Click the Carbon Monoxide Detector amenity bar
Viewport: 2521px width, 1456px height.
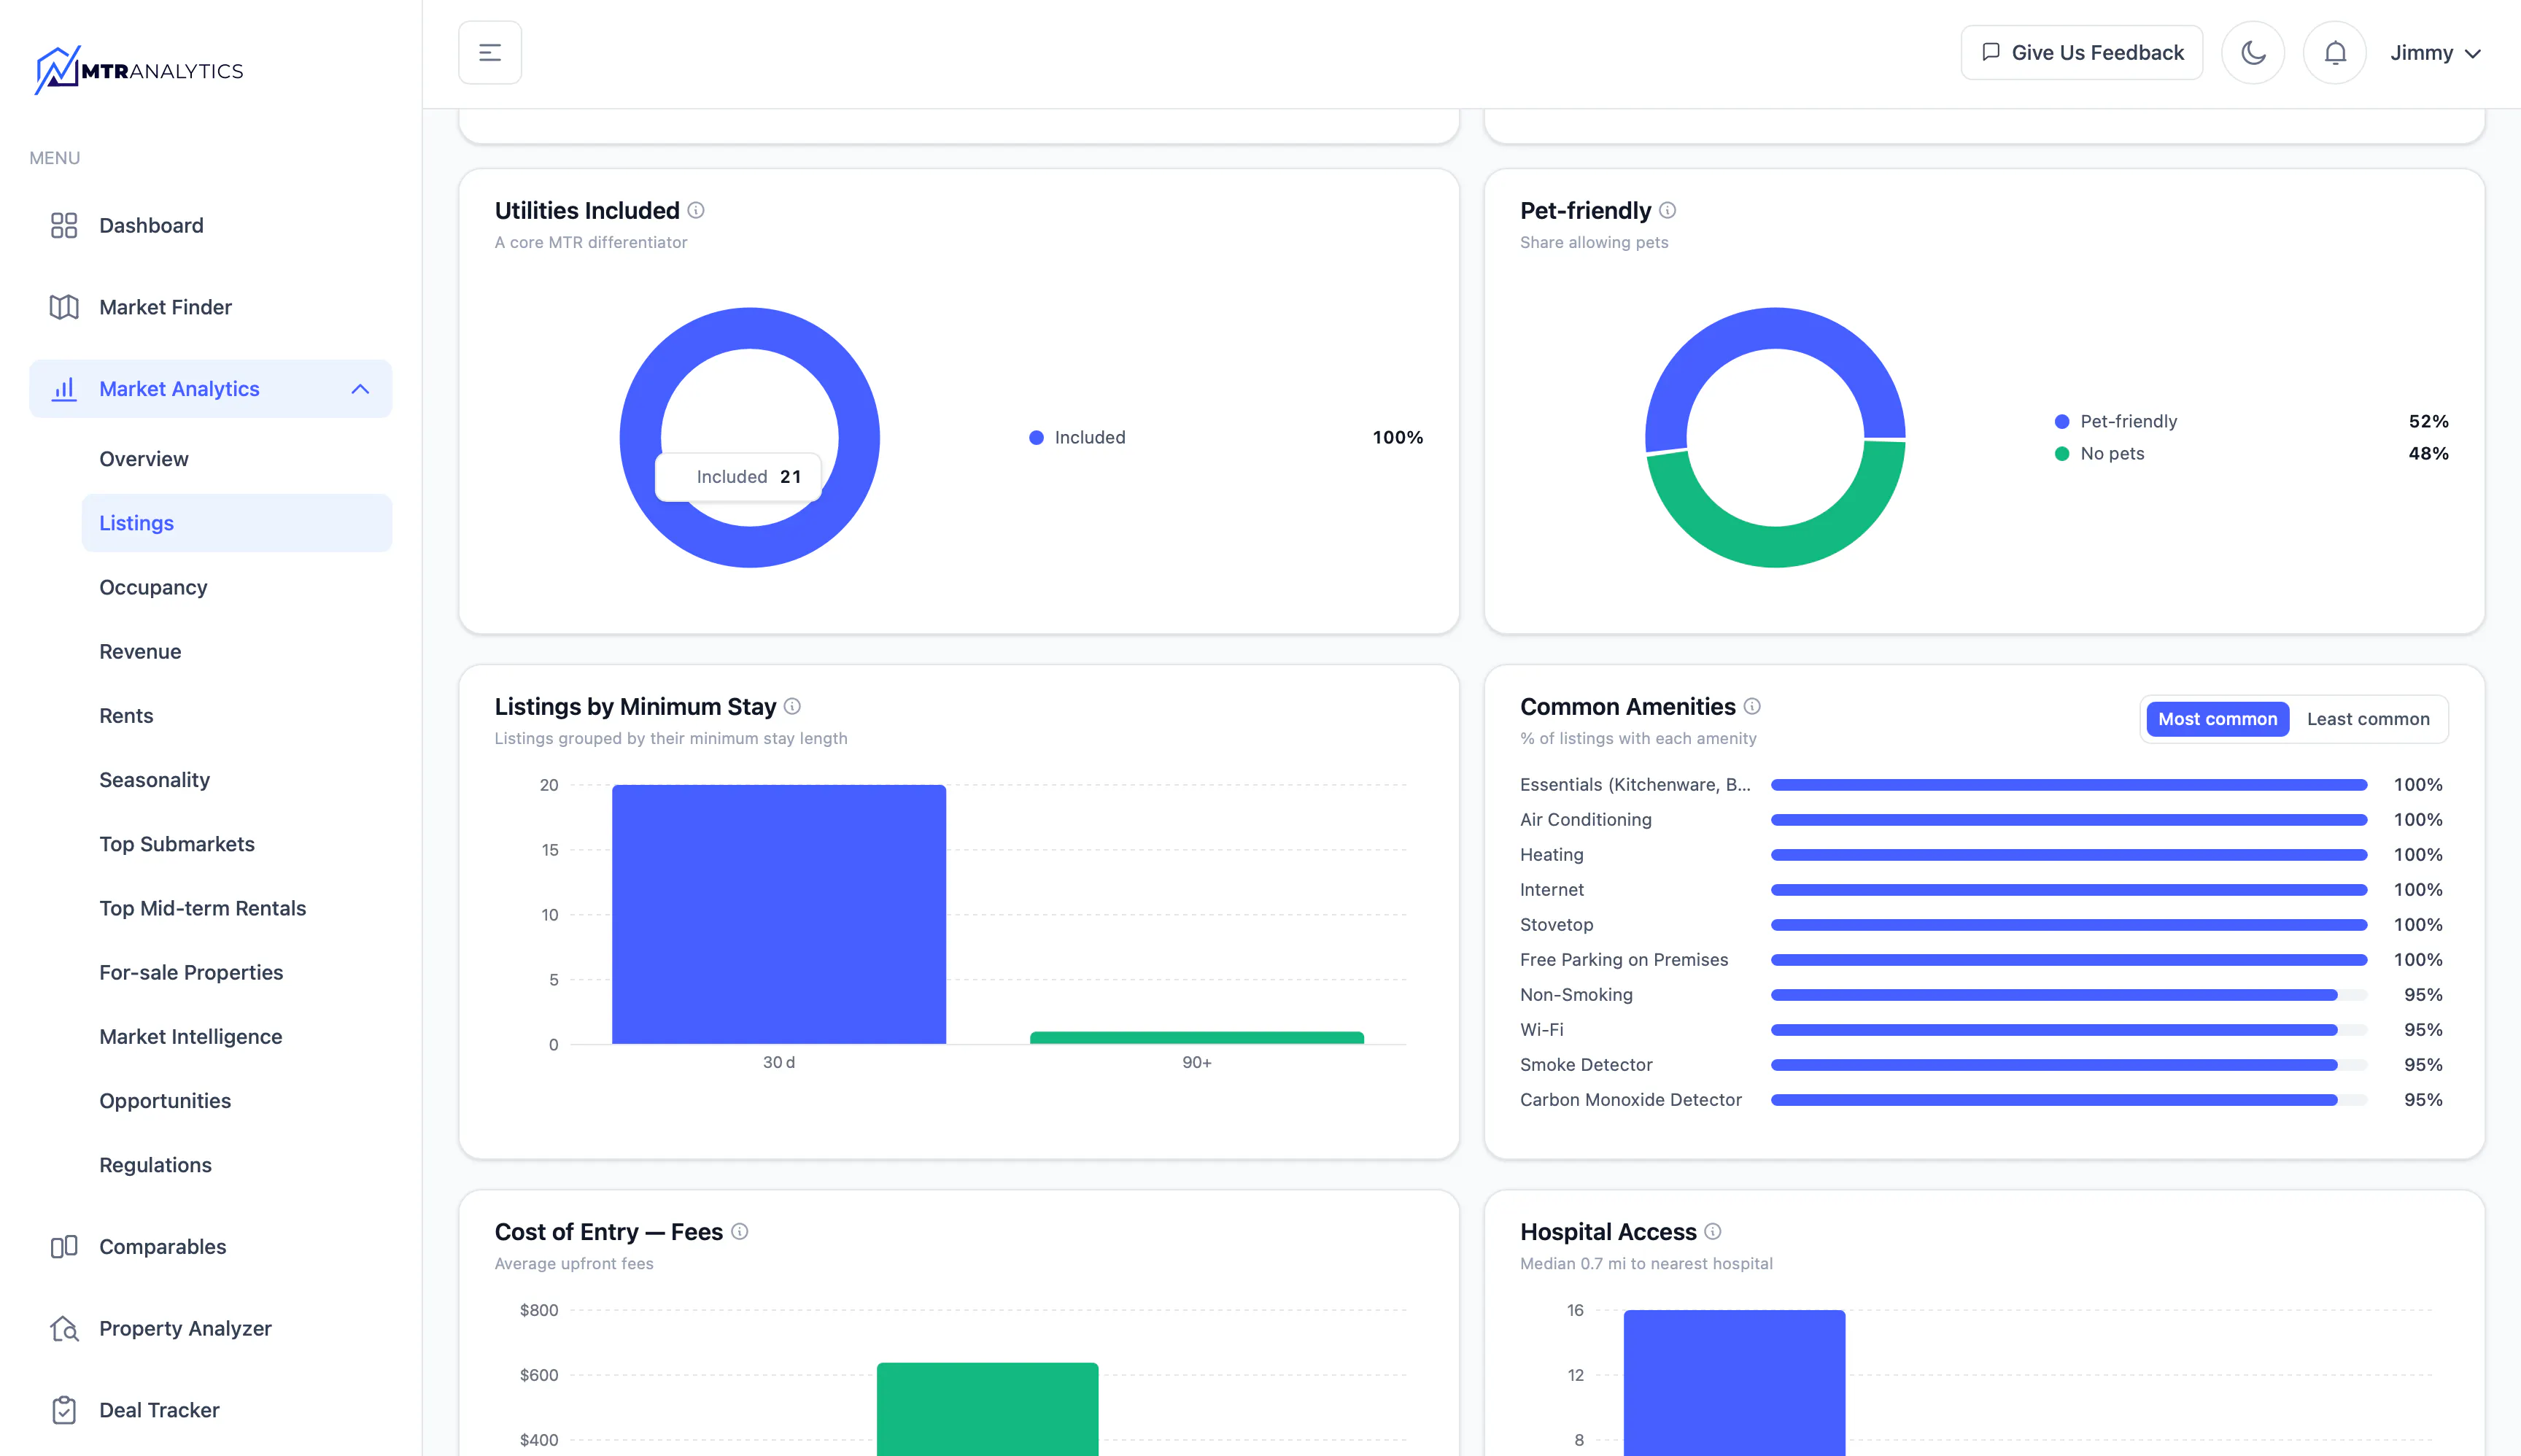pyautogui.click(x=2068, y=1100)
